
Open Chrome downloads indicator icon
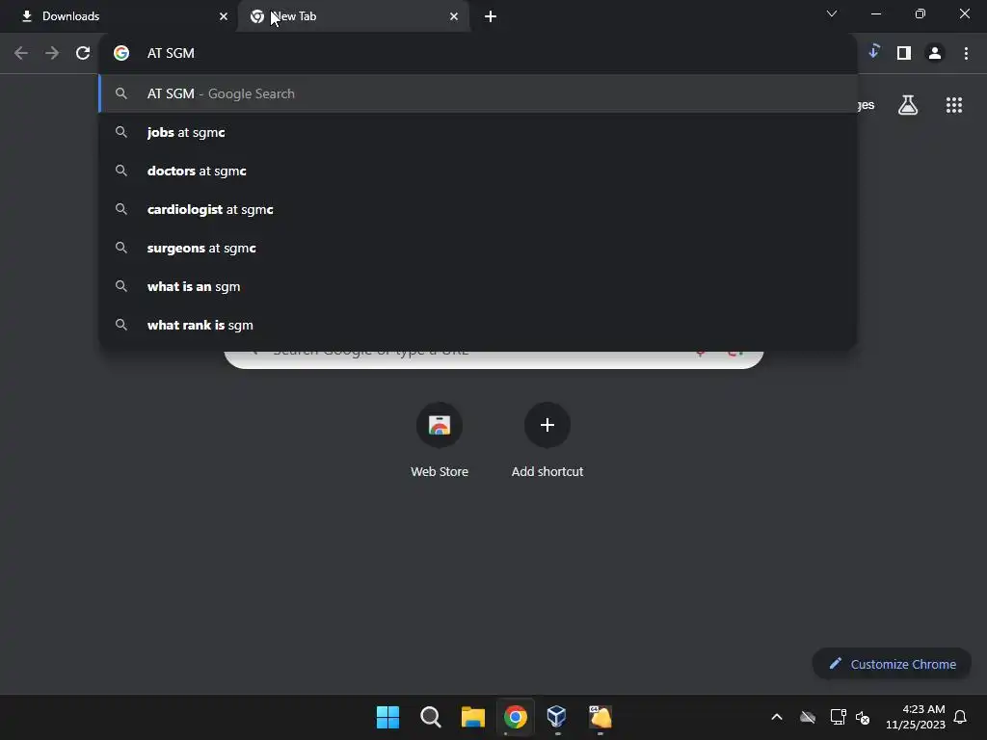(873, 52)
